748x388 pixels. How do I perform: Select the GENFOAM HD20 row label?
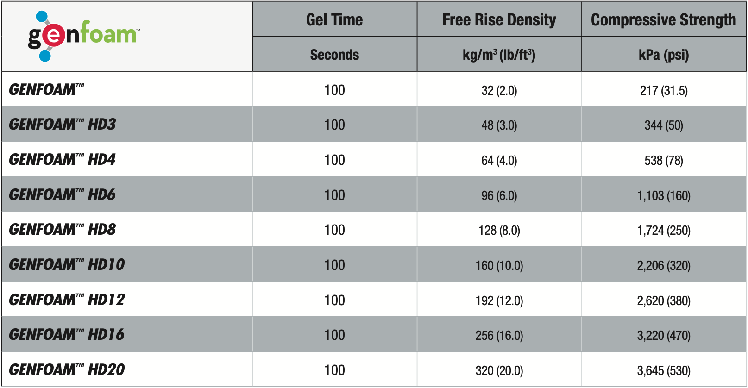67,369
